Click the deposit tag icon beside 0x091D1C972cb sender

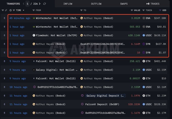click(x=34, y=87)
